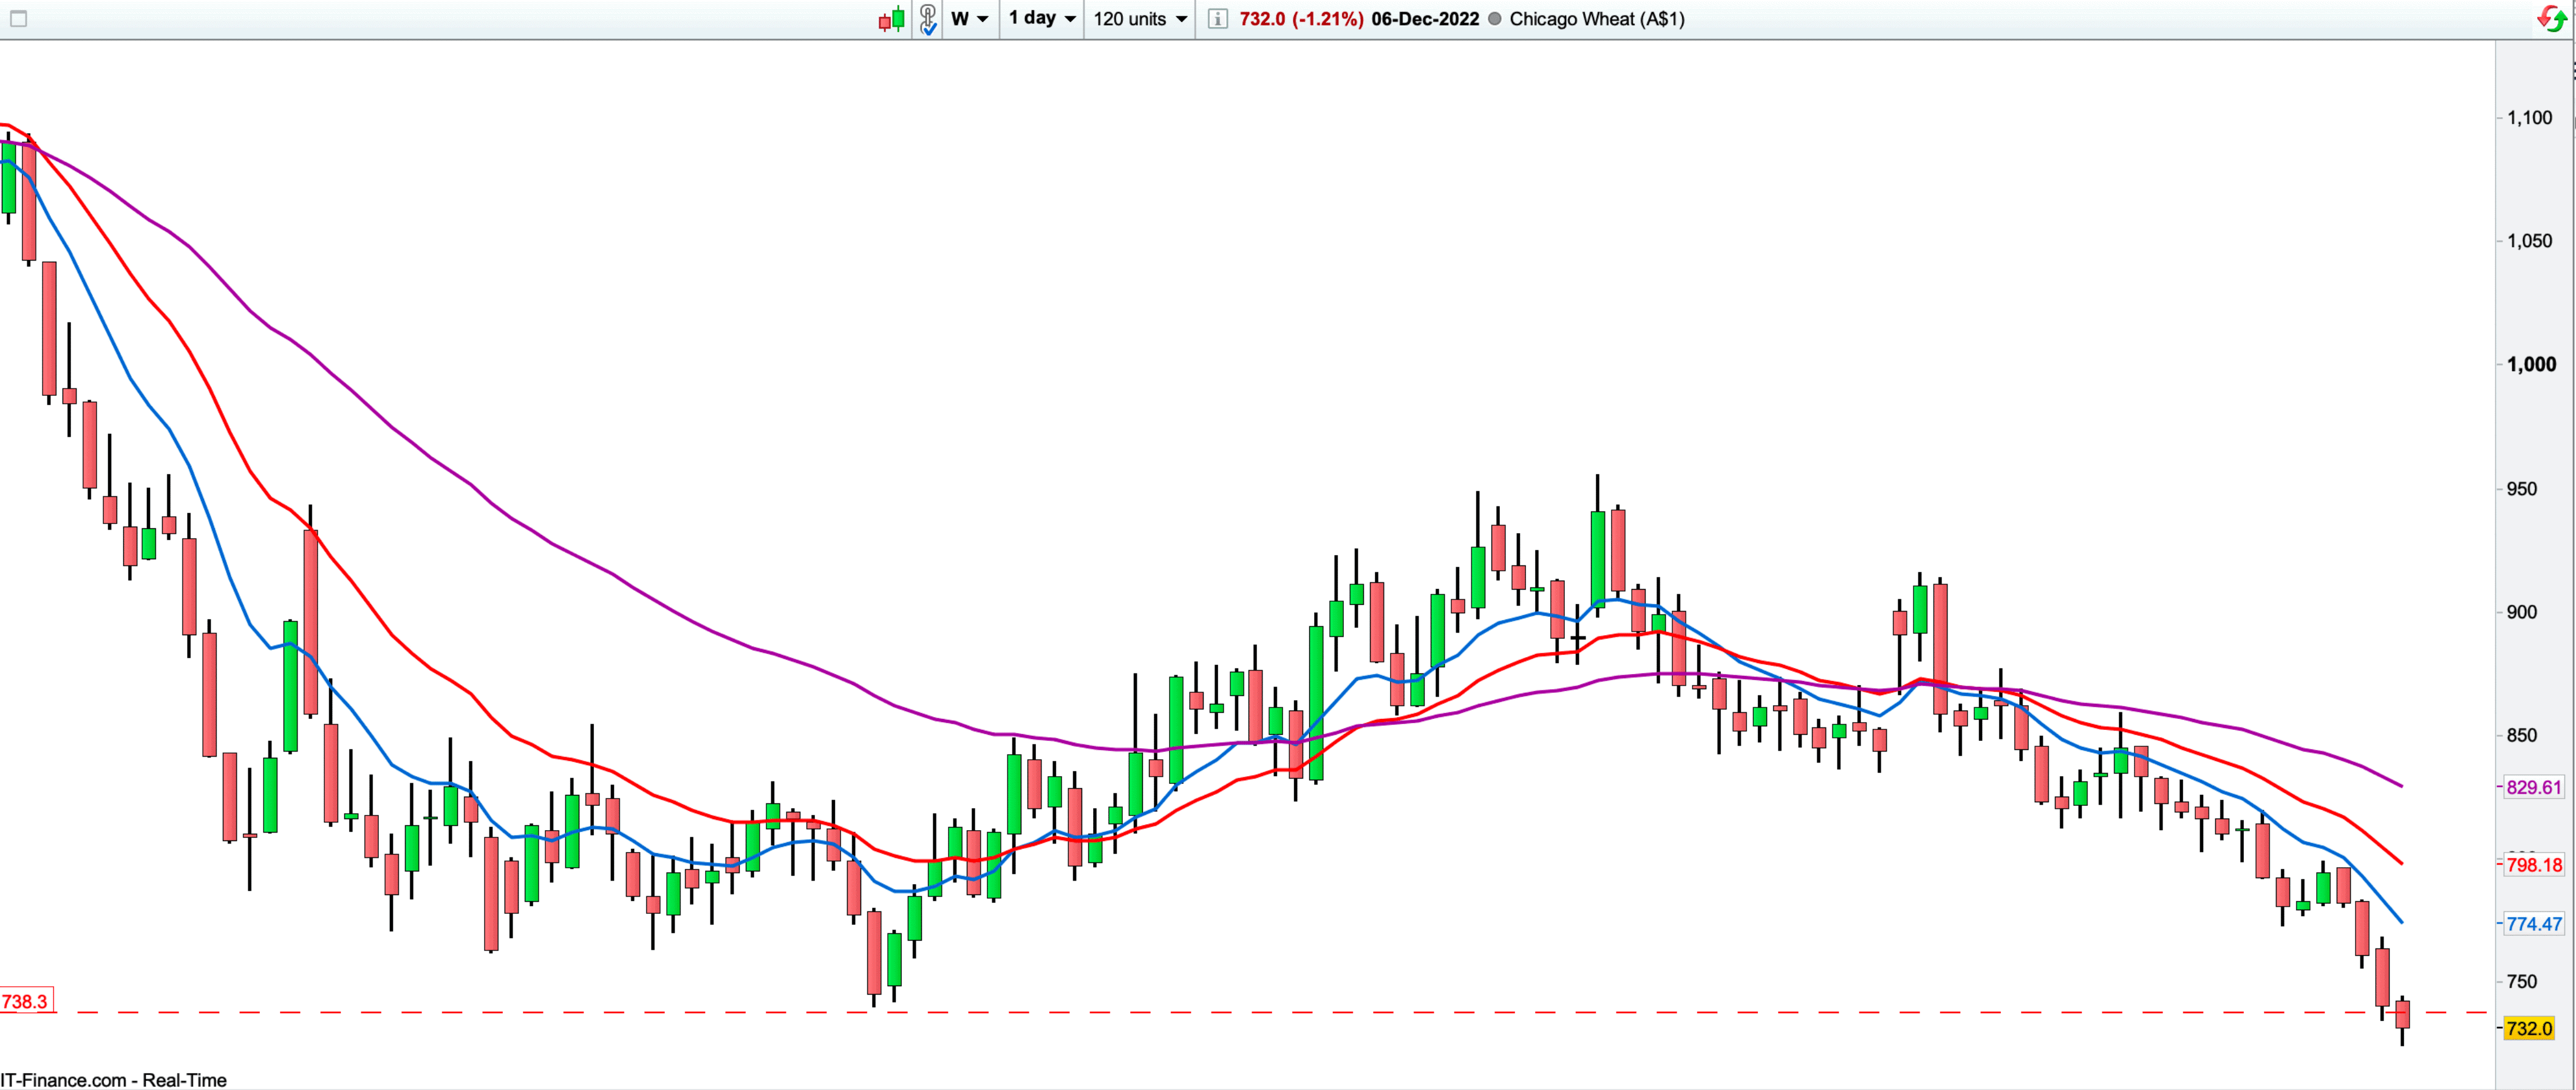
Task: Select the red 798.18 moving average label
Action: [x=2533, y=865]
